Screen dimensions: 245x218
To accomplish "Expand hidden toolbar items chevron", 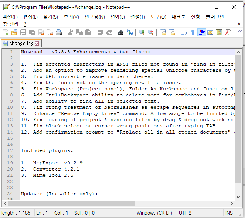I will 240,30.
